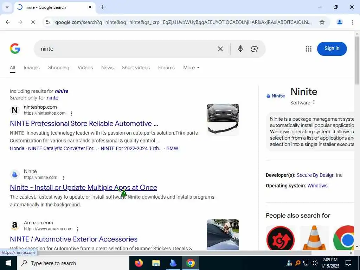Switch to Images results

(x=32, y=68)
